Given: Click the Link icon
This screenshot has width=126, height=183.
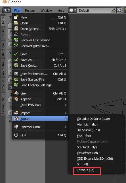Looking at the screenshot, I should tap(16, 93).
